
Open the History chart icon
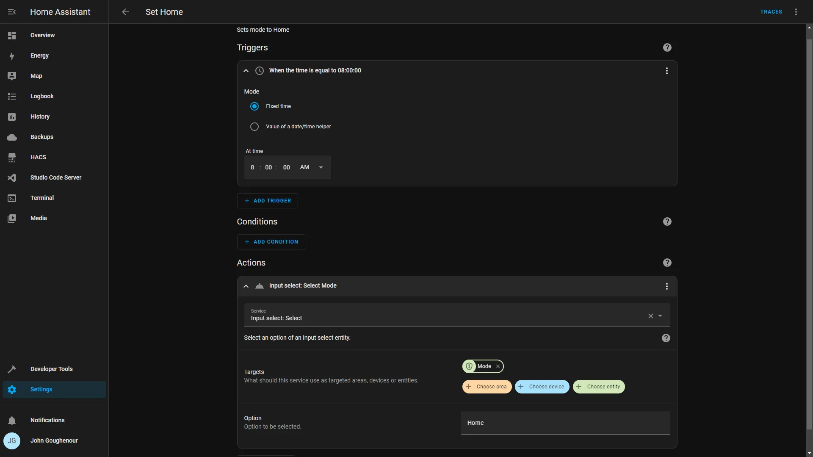(12, 117)
